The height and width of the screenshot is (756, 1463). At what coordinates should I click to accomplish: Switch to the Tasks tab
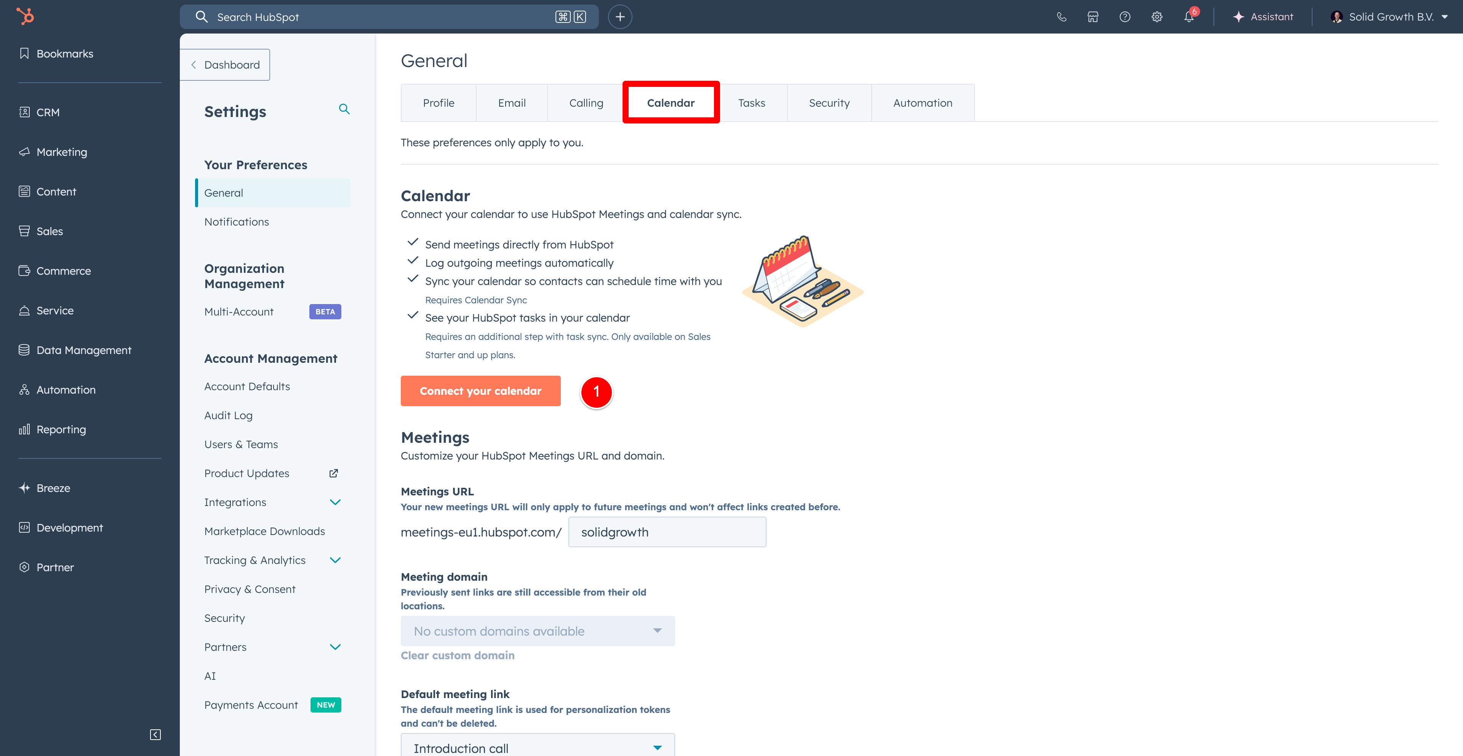[x=751, y=103]
